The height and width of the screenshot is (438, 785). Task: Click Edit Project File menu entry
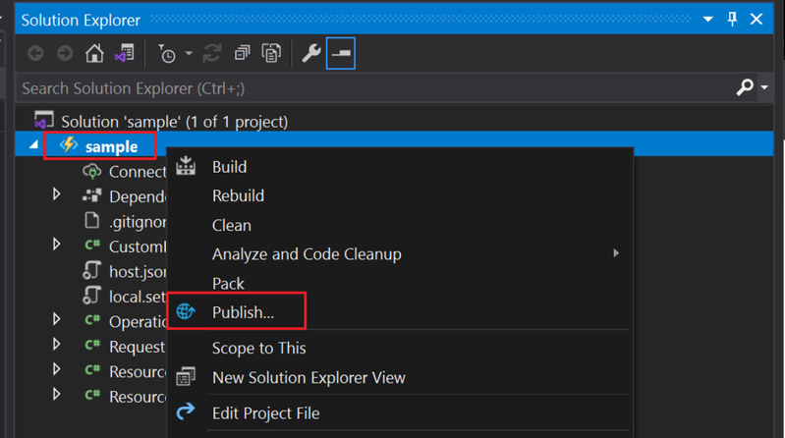[265, 412]
